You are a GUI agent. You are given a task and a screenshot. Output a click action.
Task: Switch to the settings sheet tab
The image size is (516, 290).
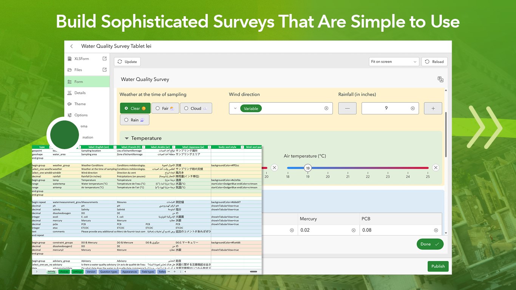tap(77, 271)
